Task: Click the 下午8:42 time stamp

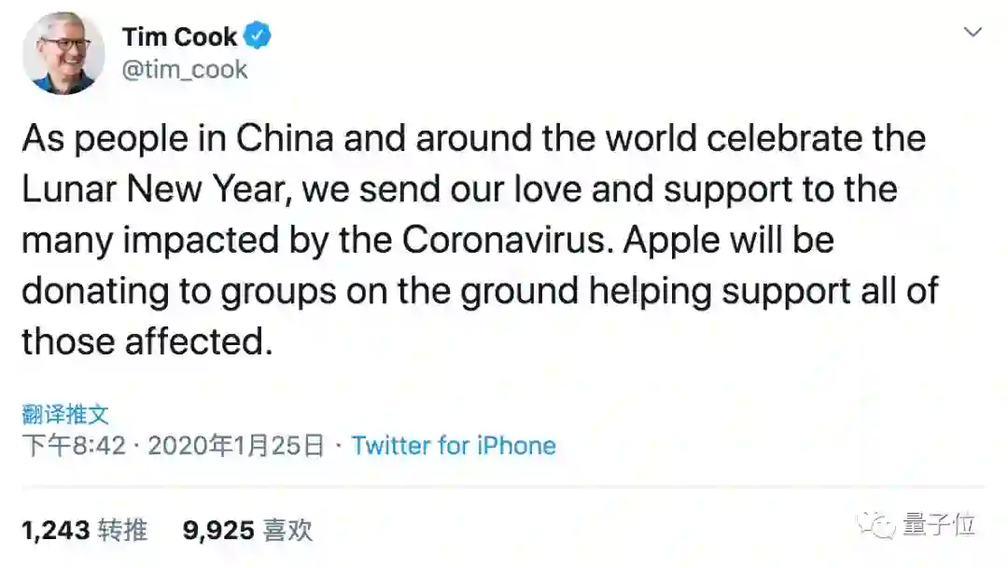Action: [x=73, y=446]
